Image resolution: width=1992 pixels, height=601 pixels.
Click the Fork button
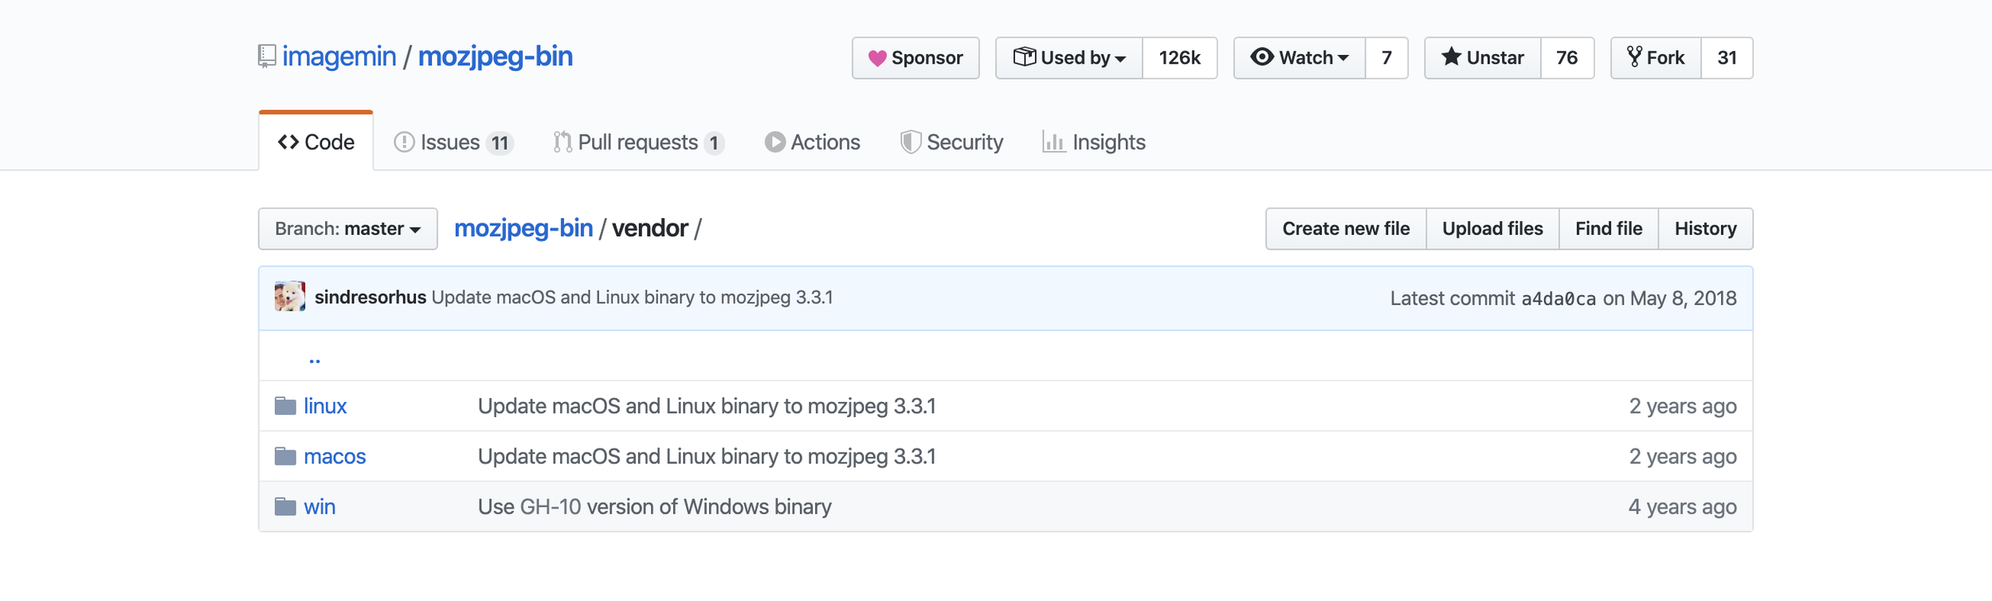pos(1656,58)
